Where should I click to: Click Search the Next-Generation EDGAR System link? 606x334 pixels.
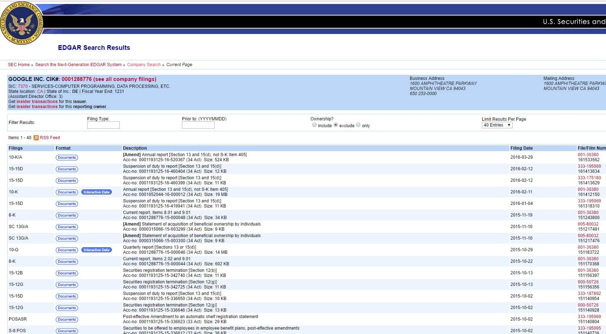[x=78, y=65]
